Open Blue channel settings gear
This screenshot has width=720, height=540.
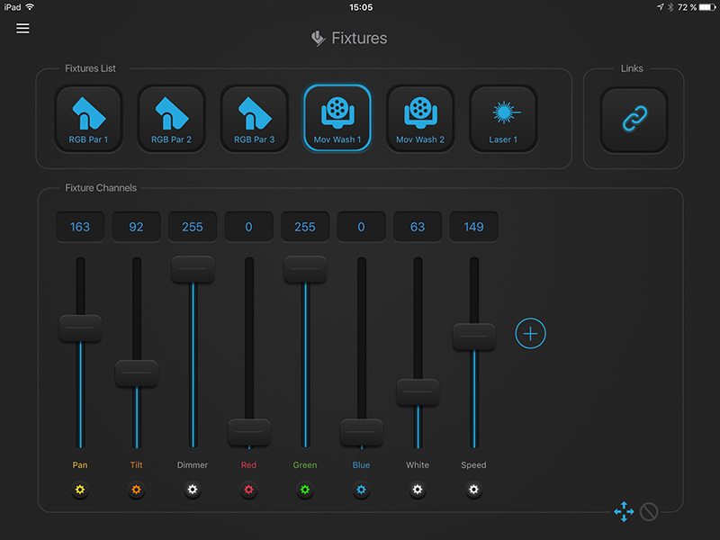coord(361,490)
